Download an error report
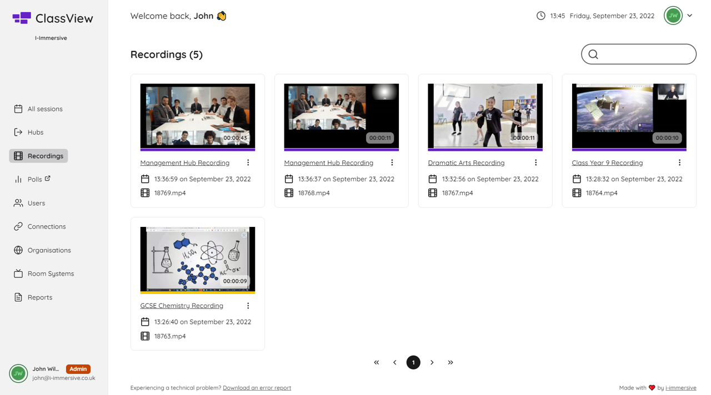The image size is (711, 395). 257,388
